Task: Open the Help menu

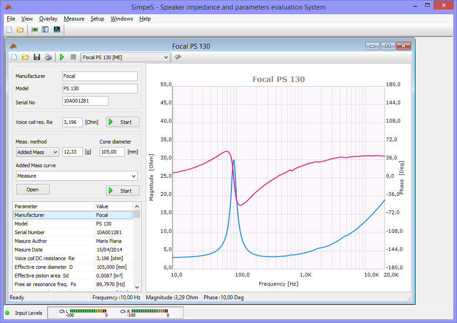Action: pos(145,19)
